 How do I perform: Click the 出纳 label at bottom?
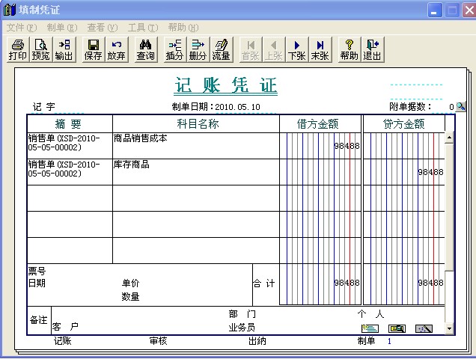tap(257, 341)
